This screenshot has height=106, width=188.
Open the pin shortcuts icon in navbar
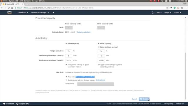point(53,12)
